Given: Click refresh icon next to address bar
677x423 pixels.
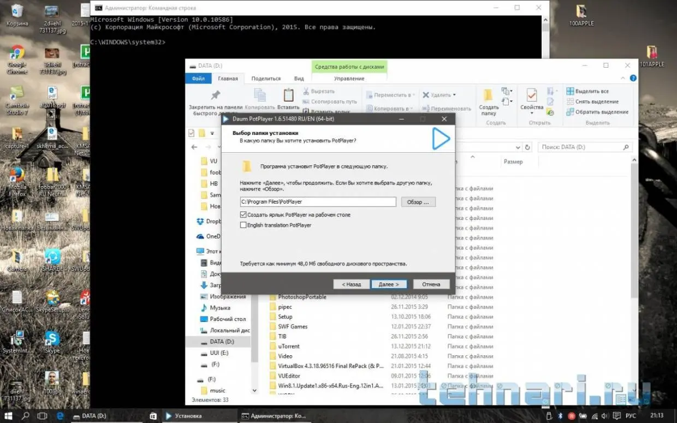Looking at the screenshot, I should coord(527,147).
